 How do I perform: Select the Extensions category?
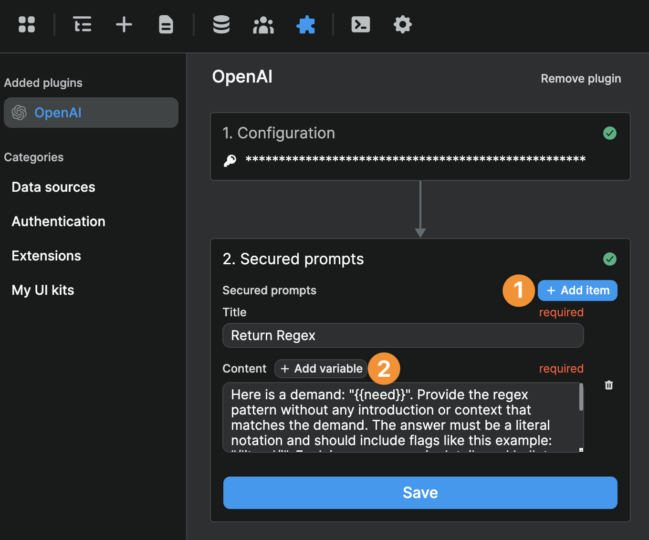46,256
